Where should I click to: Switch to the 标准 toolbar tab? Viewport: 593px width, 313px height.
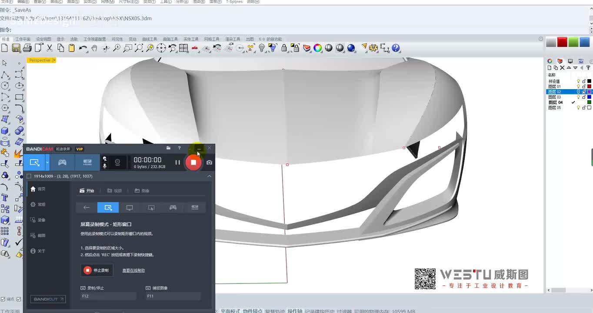(x=6, y=39)
